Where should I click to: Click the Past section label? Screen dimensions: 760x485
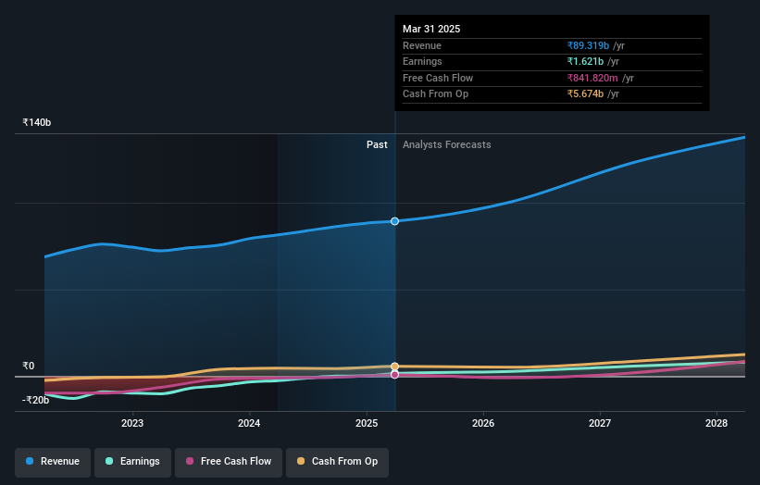(377, 145)
